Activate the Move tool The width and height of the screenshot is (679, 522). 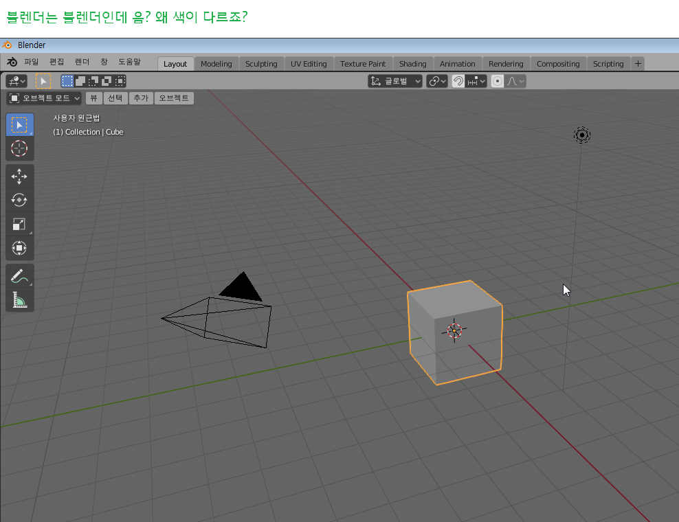(19, 177)
